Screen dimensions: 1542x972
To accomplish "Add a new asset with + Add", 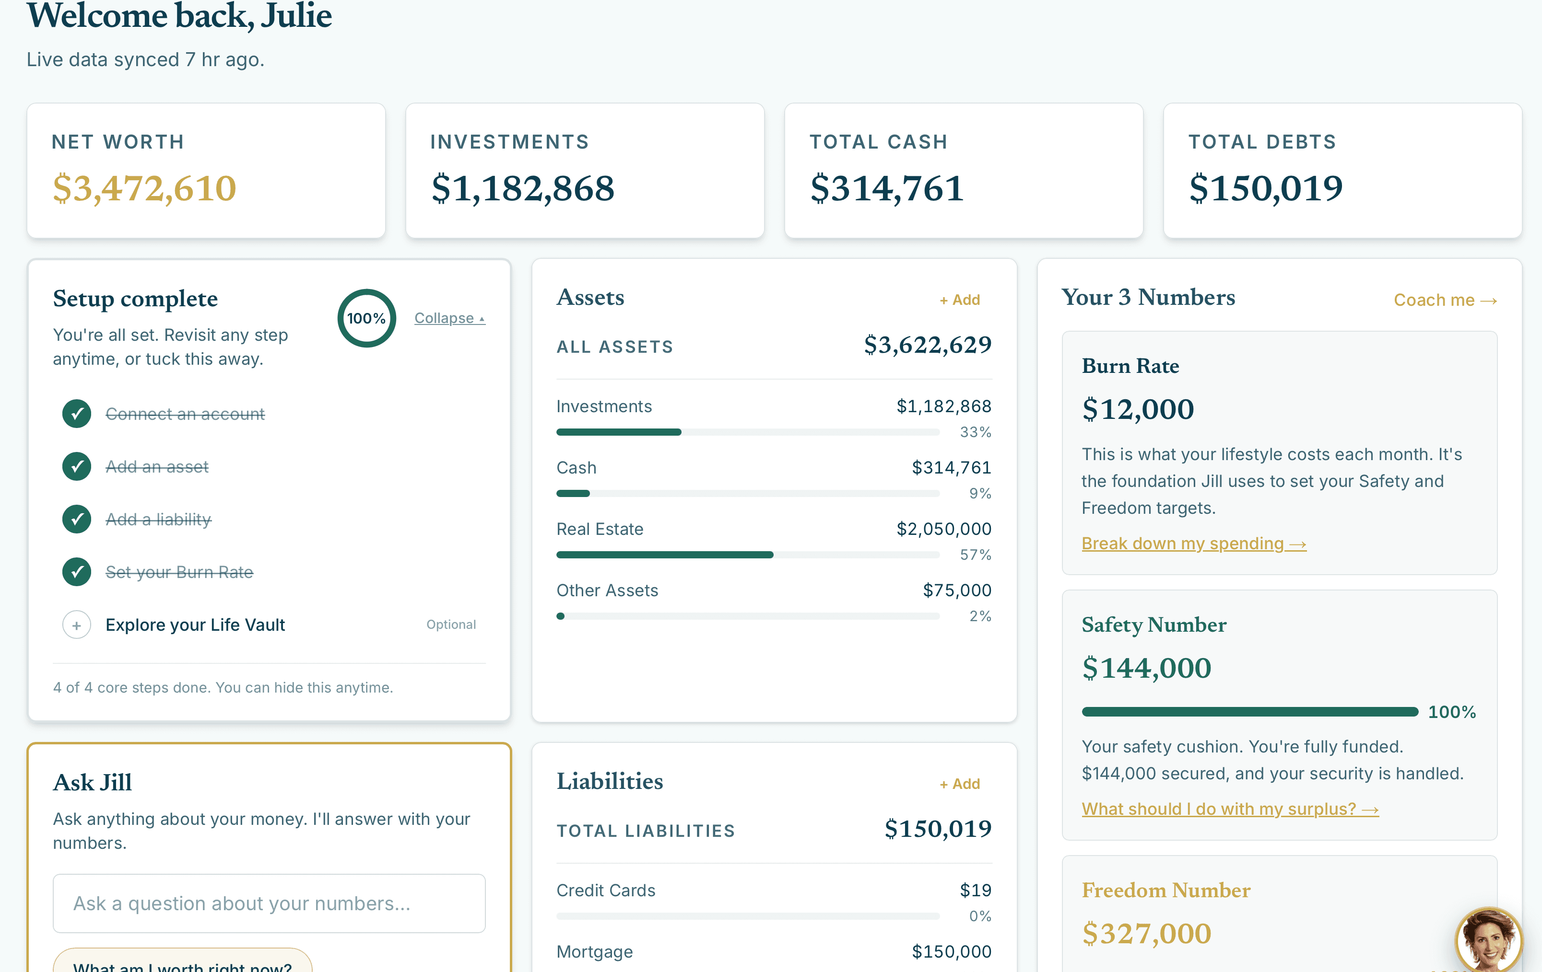I will click(959, 300).
